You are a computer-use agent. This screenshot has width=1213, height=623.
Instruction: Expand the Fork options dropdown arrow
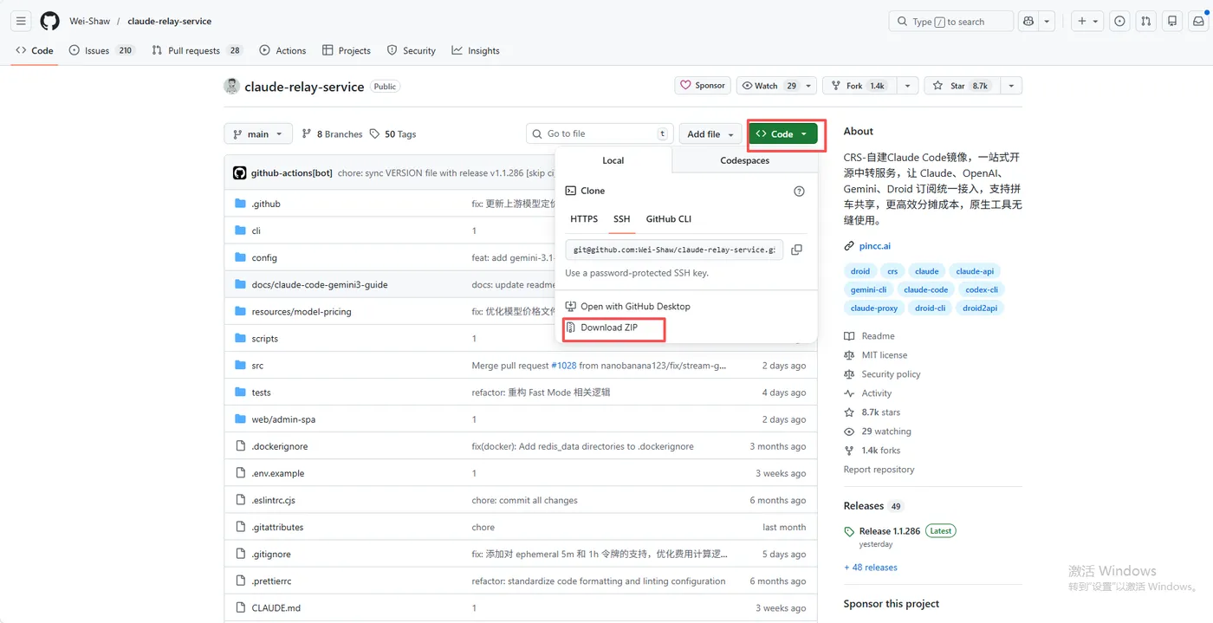pyautogui.click(x=907, y=86)
